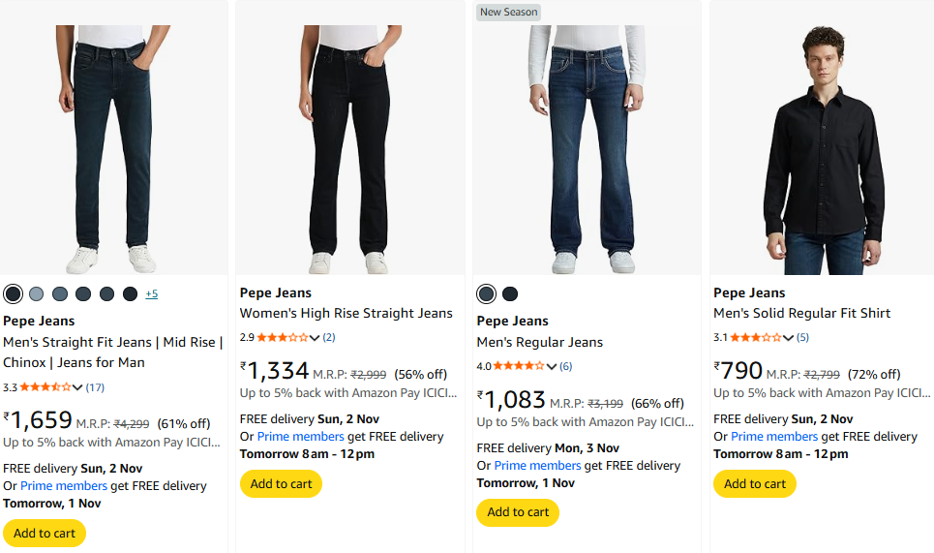Add Men's Solid Regular Fit Shirt to cart

click(755, 484)
